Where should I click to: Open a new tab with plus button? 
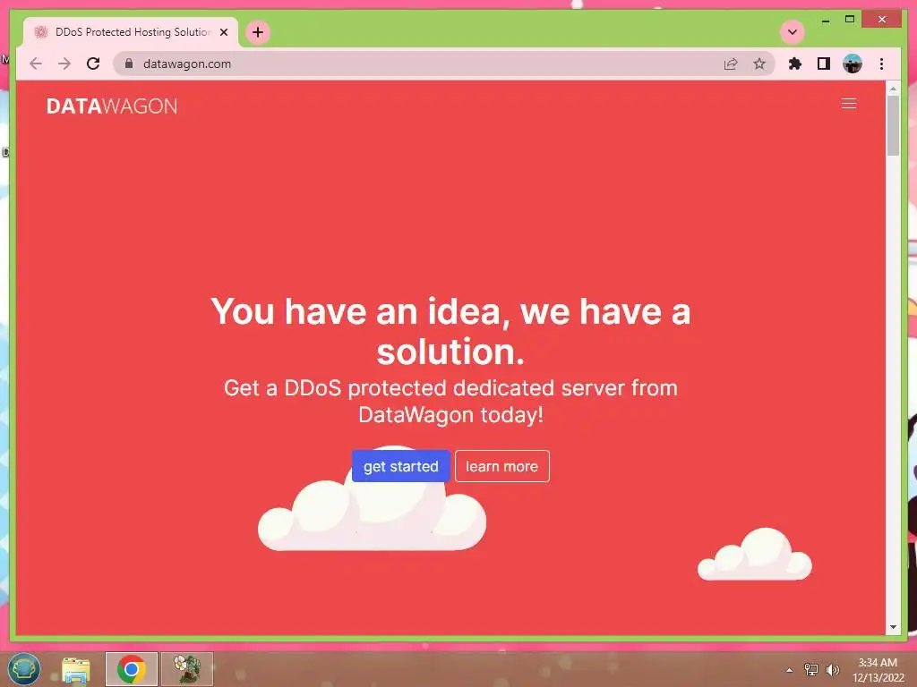[x=258, y=32]
